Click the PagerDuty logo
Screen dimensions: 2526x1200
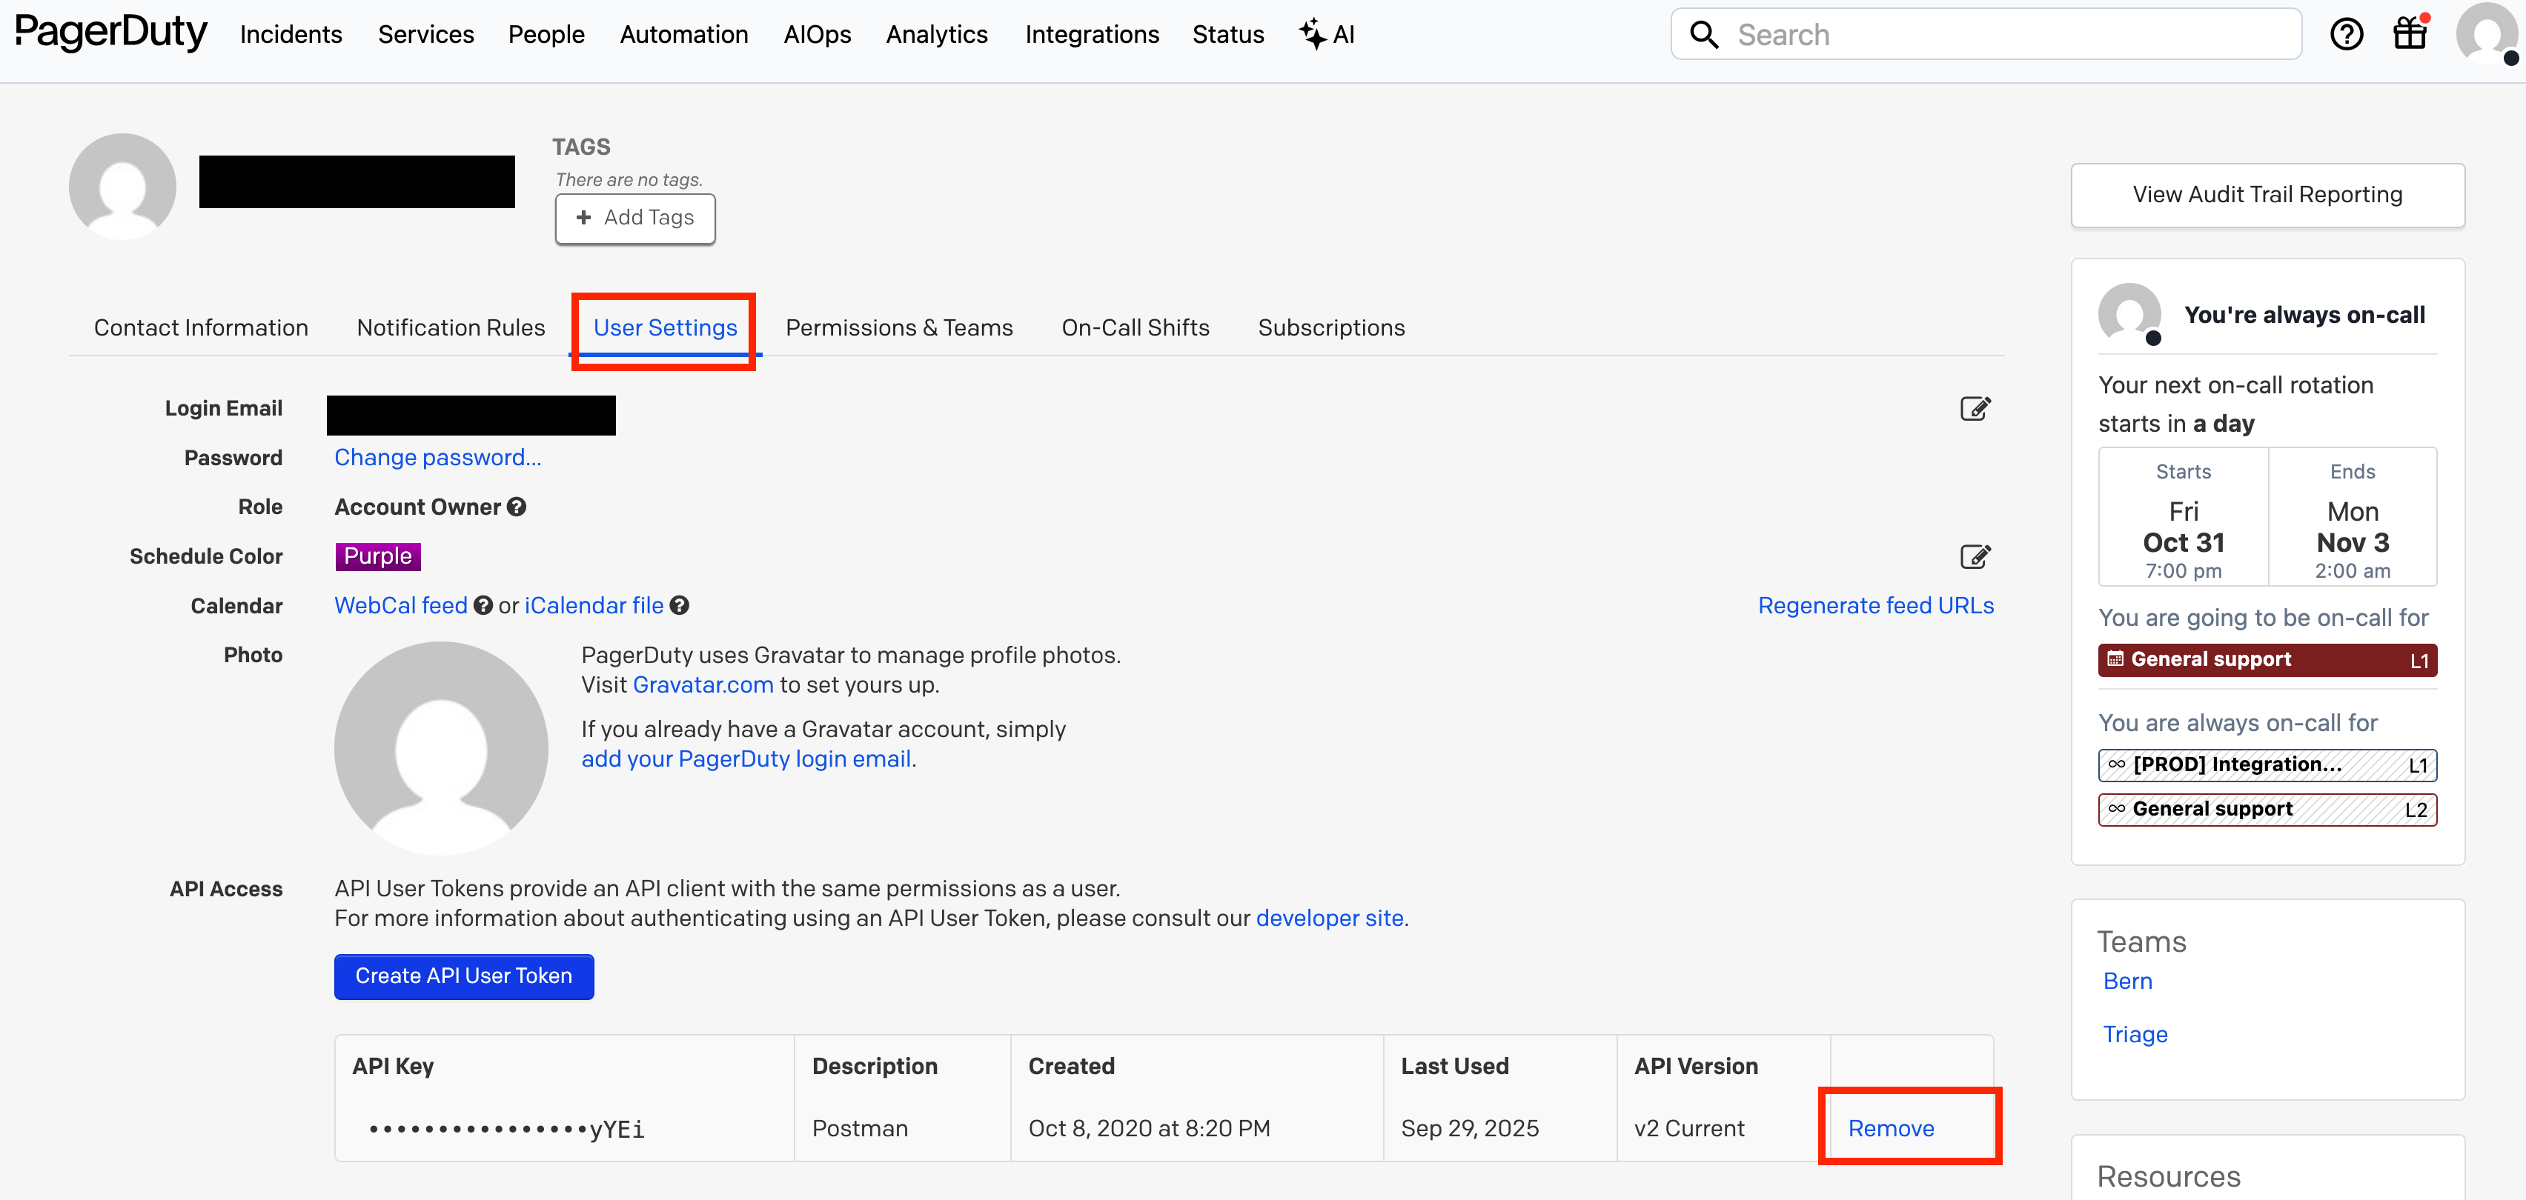110,33
